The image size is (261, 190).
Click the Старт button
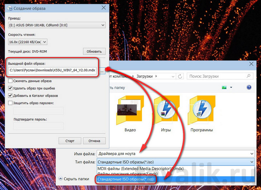pyautogui.click(x=70, y=141)
